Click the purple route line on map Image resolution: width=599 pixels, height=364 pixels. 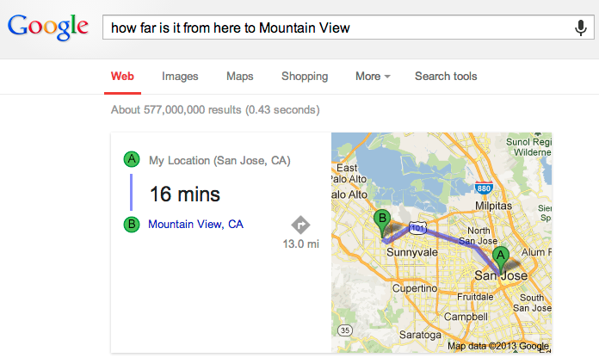452,237
